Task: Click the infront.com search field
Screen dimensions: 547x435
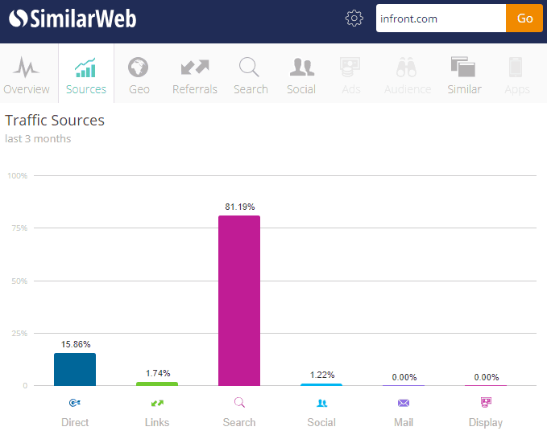Action: pos(441,18)
